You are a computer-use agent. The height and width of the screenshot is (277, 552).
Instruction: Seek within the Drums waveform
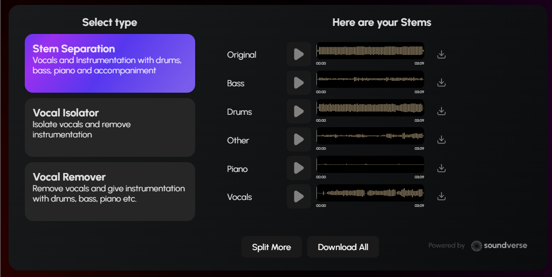pyautogui.click(x=370, y=108)
